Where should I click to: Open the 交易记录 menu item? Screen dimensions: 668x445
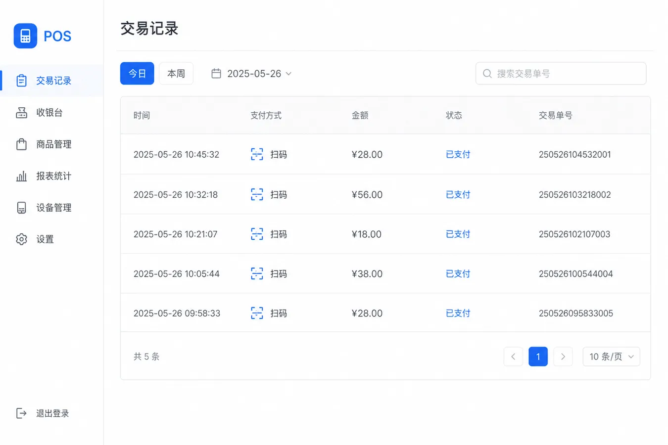click(51, 81)
